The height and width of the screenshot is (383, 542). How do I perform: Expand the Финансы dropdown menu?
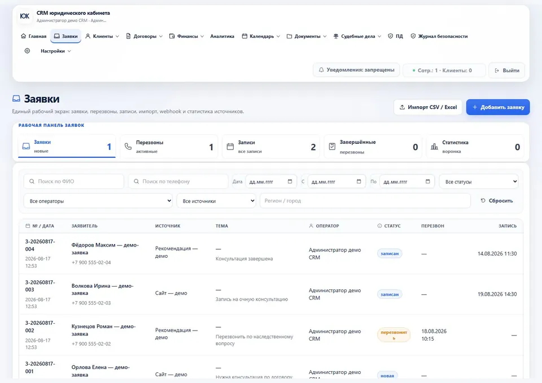click(187, 36)
